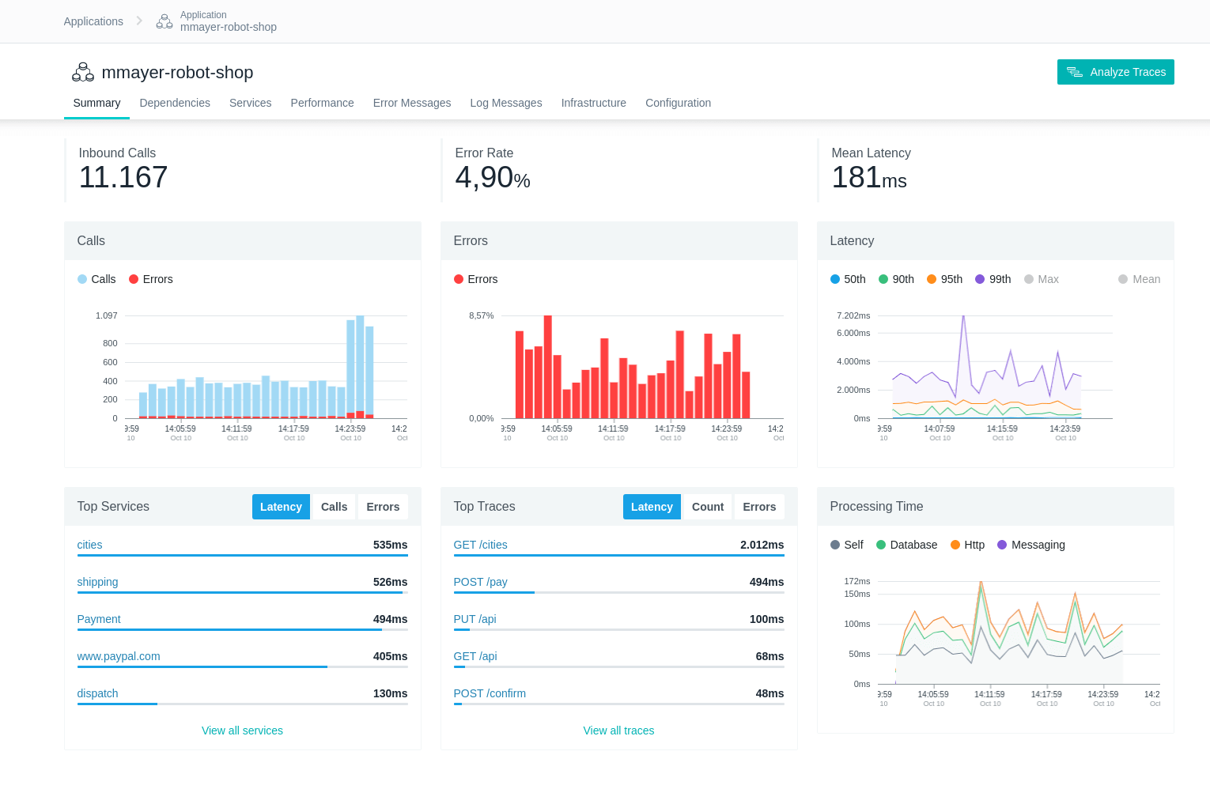1210x789 pixels.
Task: Open the Infrastructure tab
Action: [593, 103]
